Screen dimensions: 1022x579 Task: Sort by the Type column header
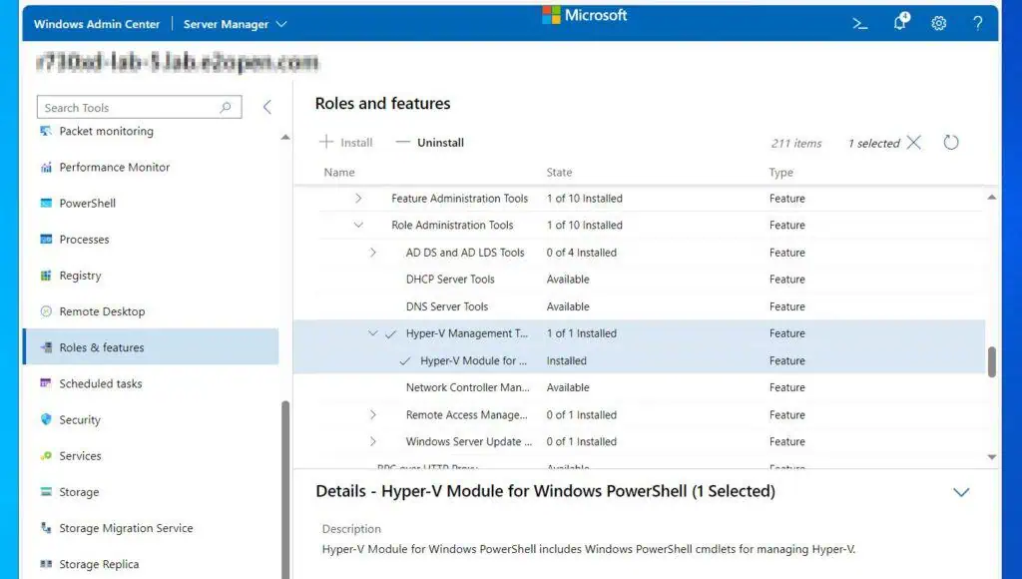tap(780, 172)
